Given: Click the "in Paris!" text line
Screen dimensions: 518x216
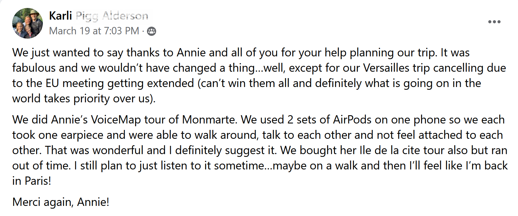Looking at the screenshot, I should pos(32,181).
